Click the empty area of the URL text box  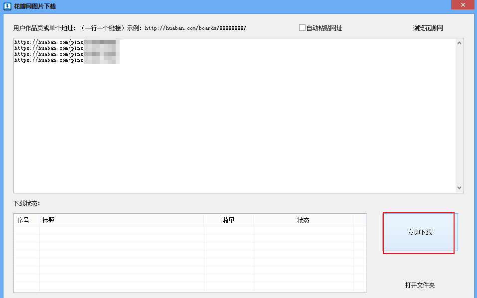point(234,130)
